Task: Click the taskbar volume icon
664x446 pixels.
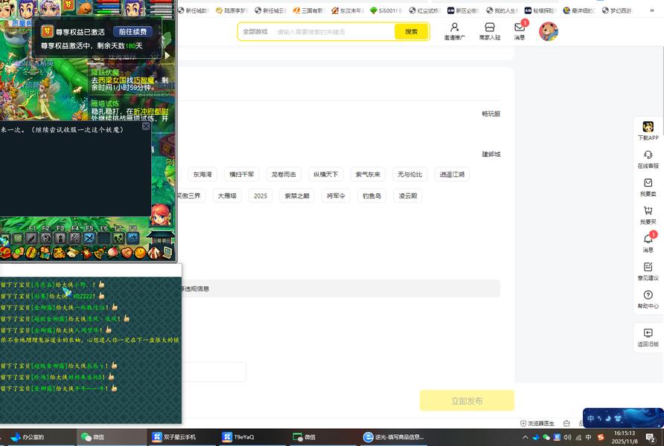Action: click(567, 437)
